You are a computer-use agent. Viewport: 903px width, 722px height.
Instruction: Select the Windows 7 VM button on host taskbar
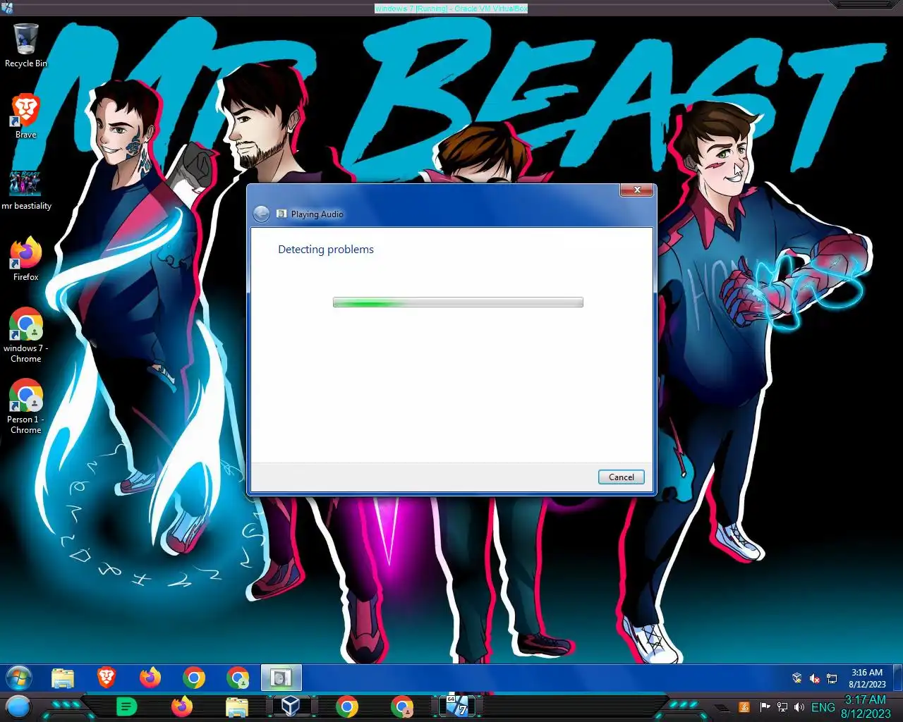click(x=457, y=706)
